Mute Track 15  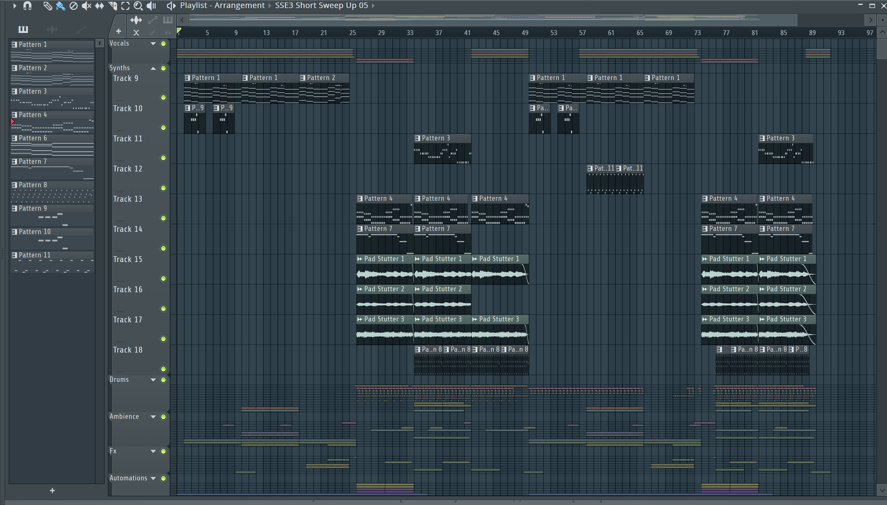[x=163, y=278]
